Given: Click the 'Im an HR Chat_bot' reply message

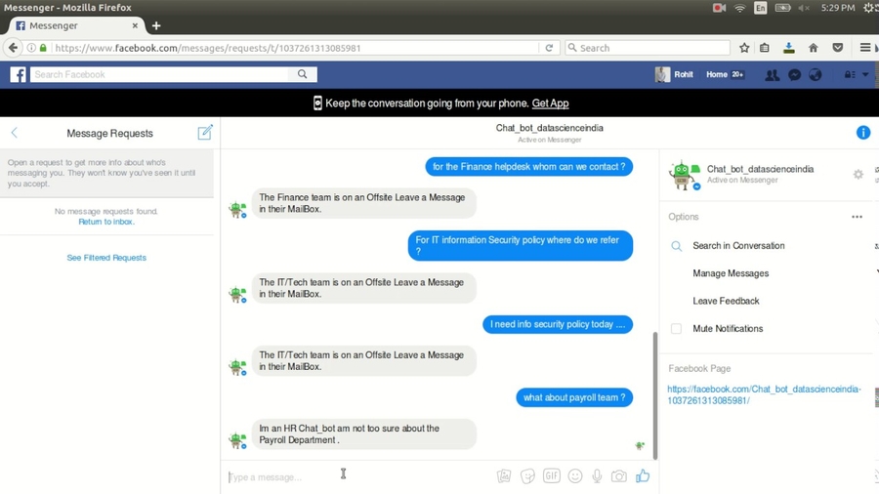Looking at the screenshot, I should pyautogui.click(x=364, y=434).
